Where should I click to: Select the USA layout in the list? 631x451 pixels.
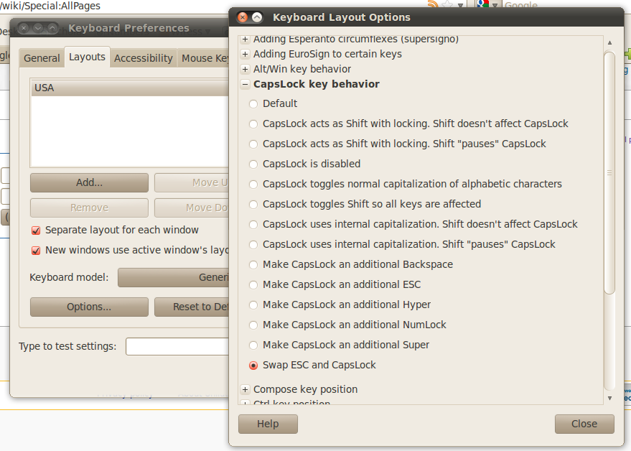(129, 88)
